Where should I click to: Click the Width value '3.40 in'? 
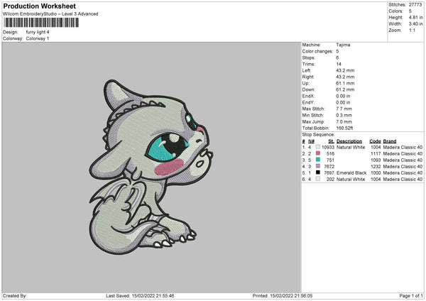(x=415, y=24)
